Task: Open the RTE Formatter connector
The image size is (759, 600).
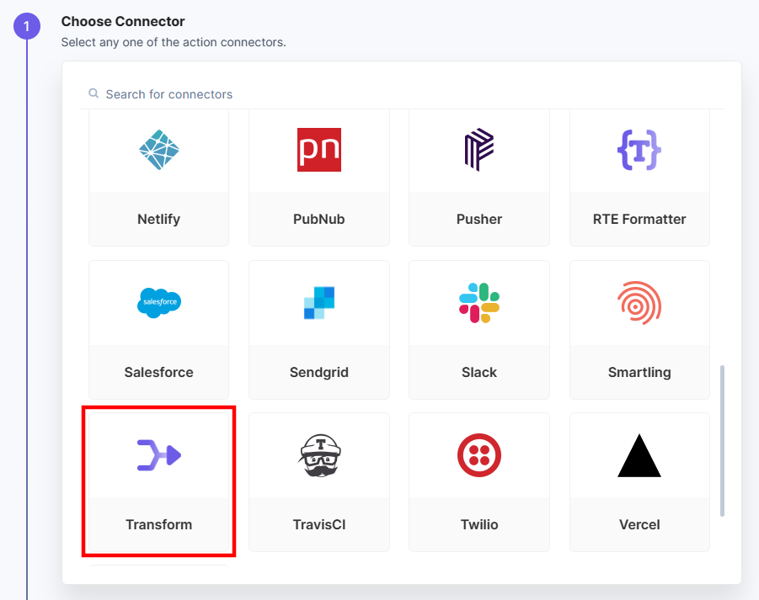Action: click(639, 150)
